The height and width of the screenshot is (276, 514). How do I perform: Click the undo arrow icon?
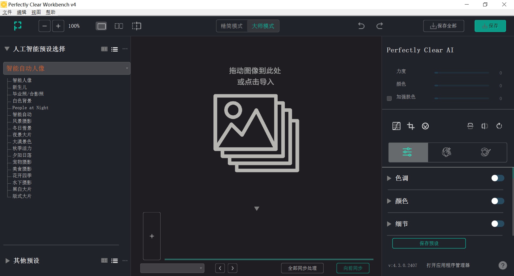[x=361, y=26]
